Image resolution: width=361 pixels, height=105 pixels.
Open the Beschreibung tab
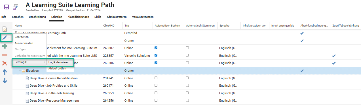pyautogui.click(x=37, y=17)
